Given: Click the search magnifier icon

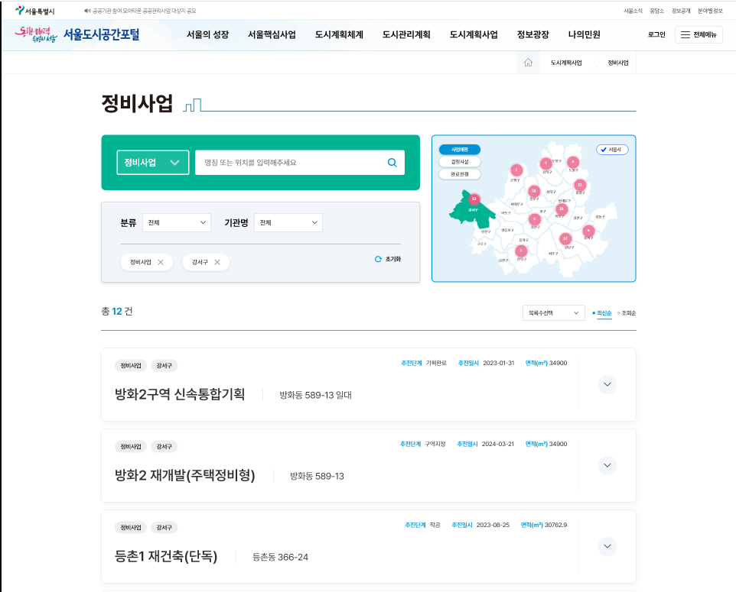Looking at the screenshot, I should coord(392,162).
